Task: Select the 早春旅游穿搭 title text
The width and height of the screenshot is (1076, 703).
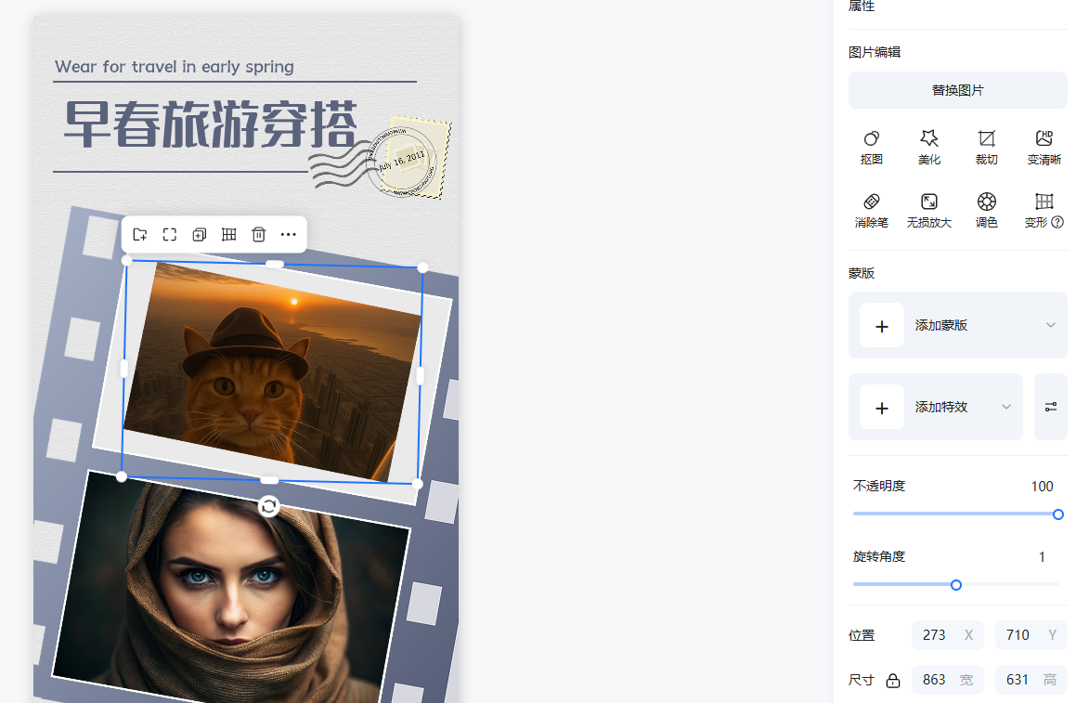Action: click(211, 124)
